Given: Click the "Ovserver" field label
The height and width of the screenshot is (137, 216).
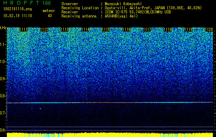Looking at the screenshot, I should [x=70, y=4].
